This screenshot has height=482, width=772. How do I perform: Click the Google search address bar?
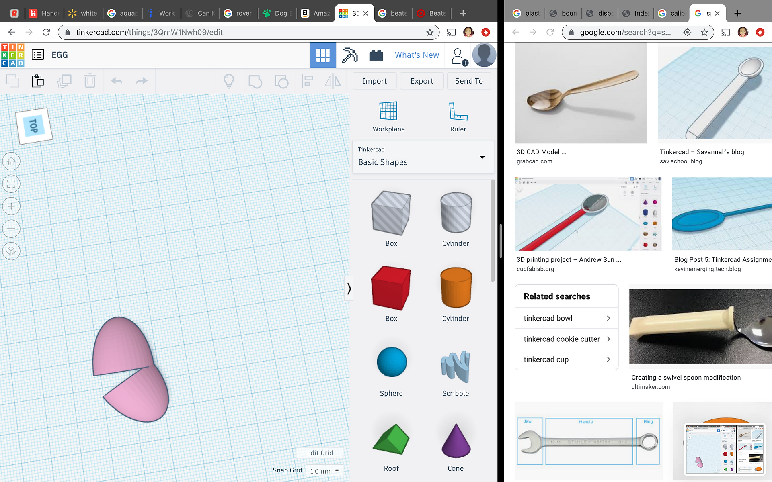(x=638, y=32)
